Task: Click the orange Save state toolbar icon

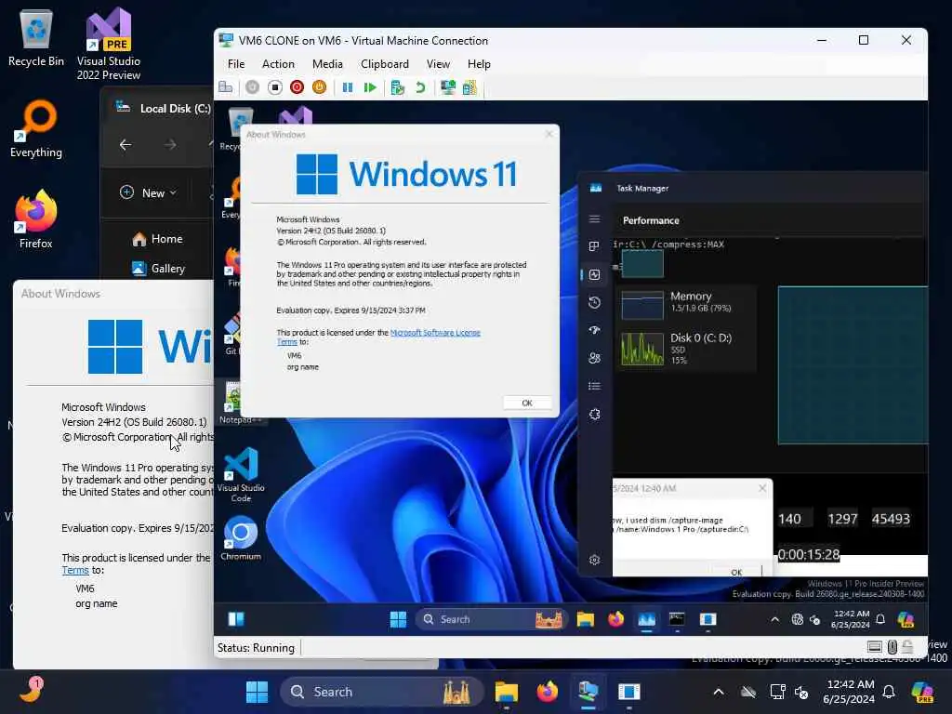Action: pos(319,87)
